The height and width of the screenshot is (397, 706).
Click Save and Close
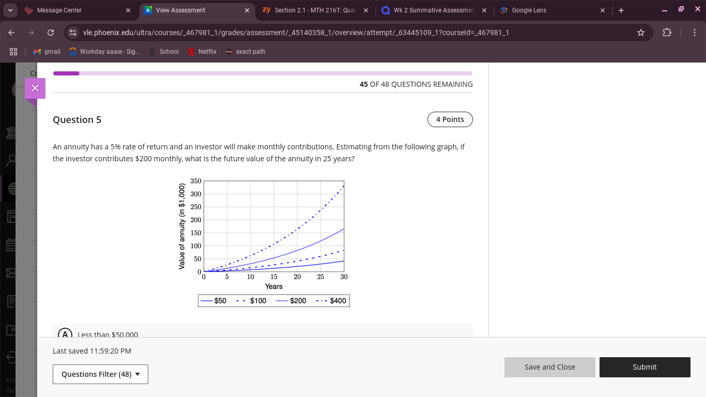point(550,367)
